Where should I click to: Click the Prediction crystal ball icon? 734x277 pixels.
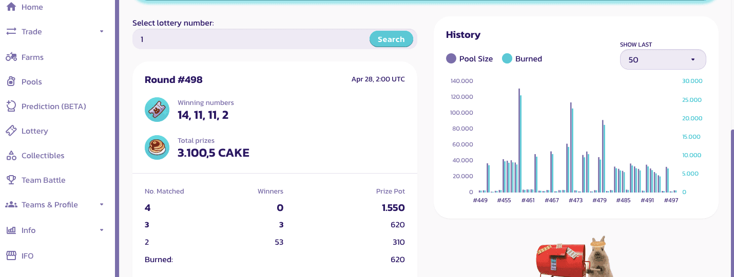[x=11, y=106]
